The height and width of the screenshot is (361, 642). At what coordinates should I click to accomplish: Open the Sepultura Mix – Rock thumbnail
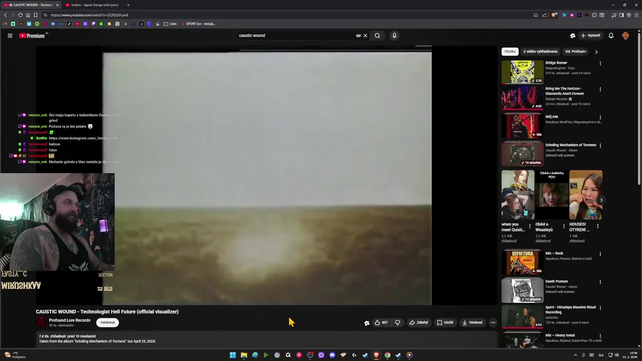[x=522, y=263]
